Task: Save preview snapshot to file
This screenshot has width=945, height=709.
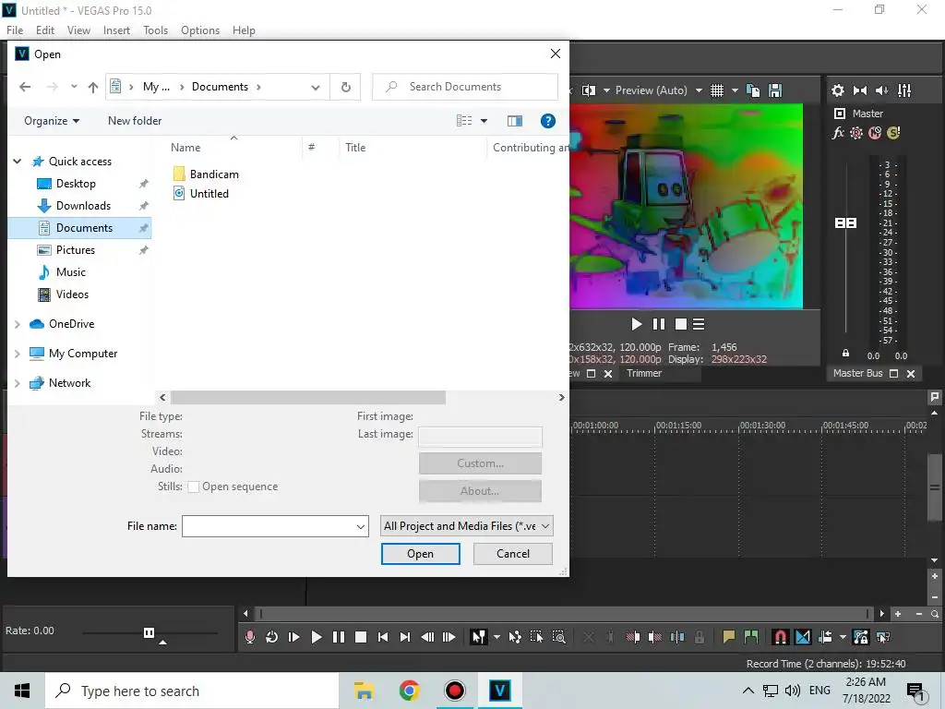Action: (775, 90)
